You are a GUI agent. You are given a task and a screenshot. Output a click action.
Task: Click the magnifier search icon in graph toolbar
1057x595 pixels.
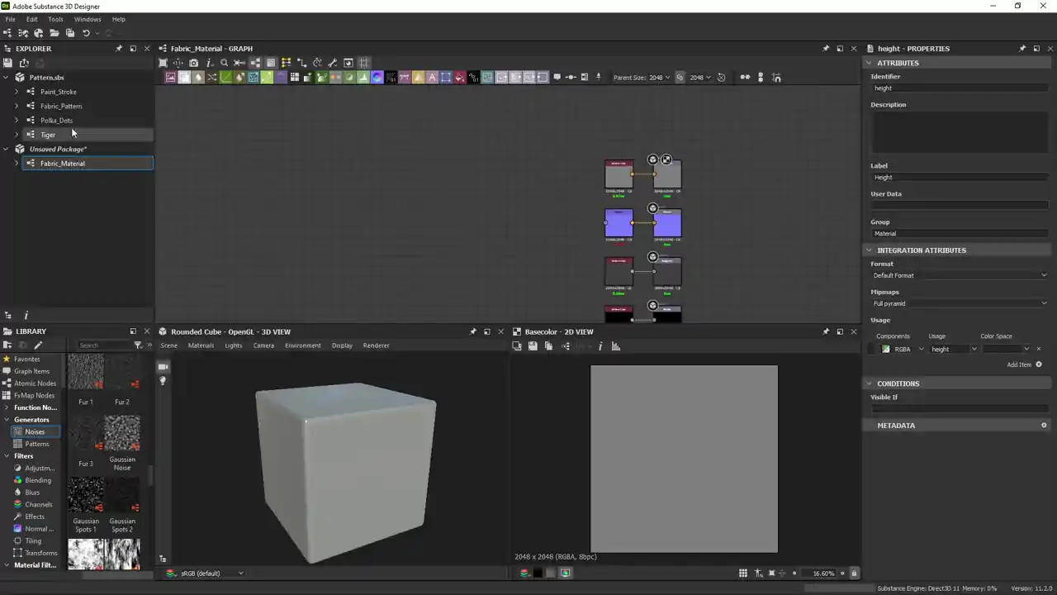[x=224, y=63]
